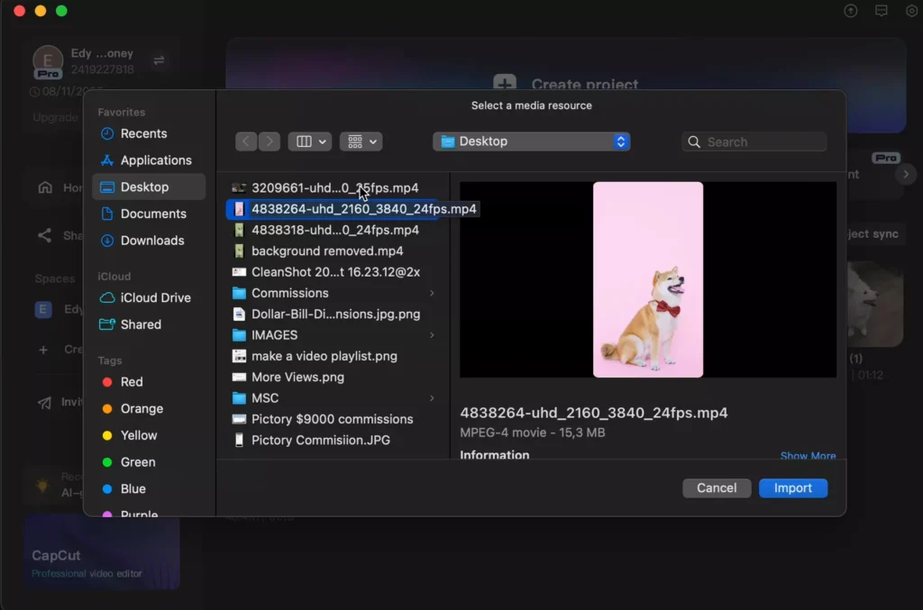Expand the IMAGES folder chevron
This screenshot has height=610, width=923.
click(x=432, y=335)
